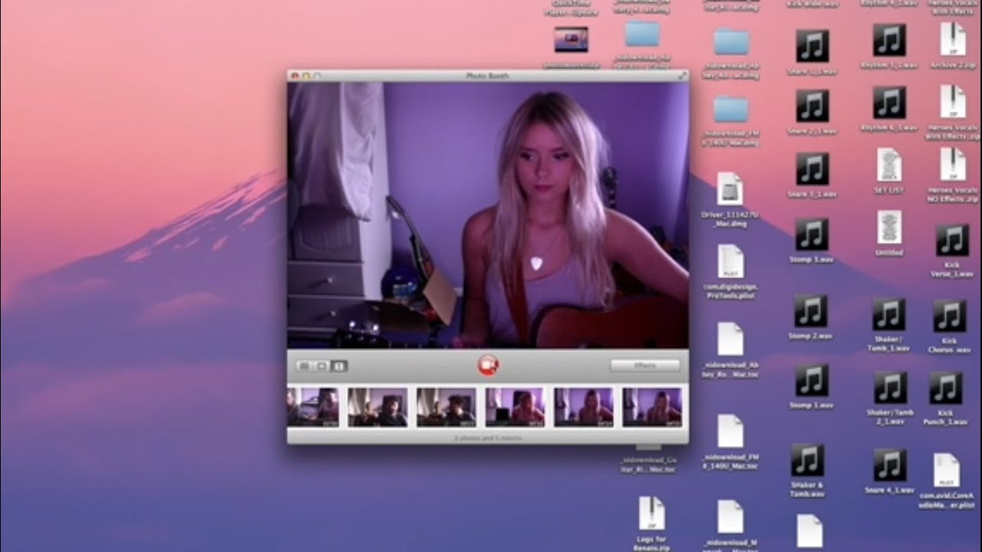Select the _nidownload_Abbey_Ro Mac.toc file icon
Image resolution: width=982 pixels, height=552 pixels.
730,339
